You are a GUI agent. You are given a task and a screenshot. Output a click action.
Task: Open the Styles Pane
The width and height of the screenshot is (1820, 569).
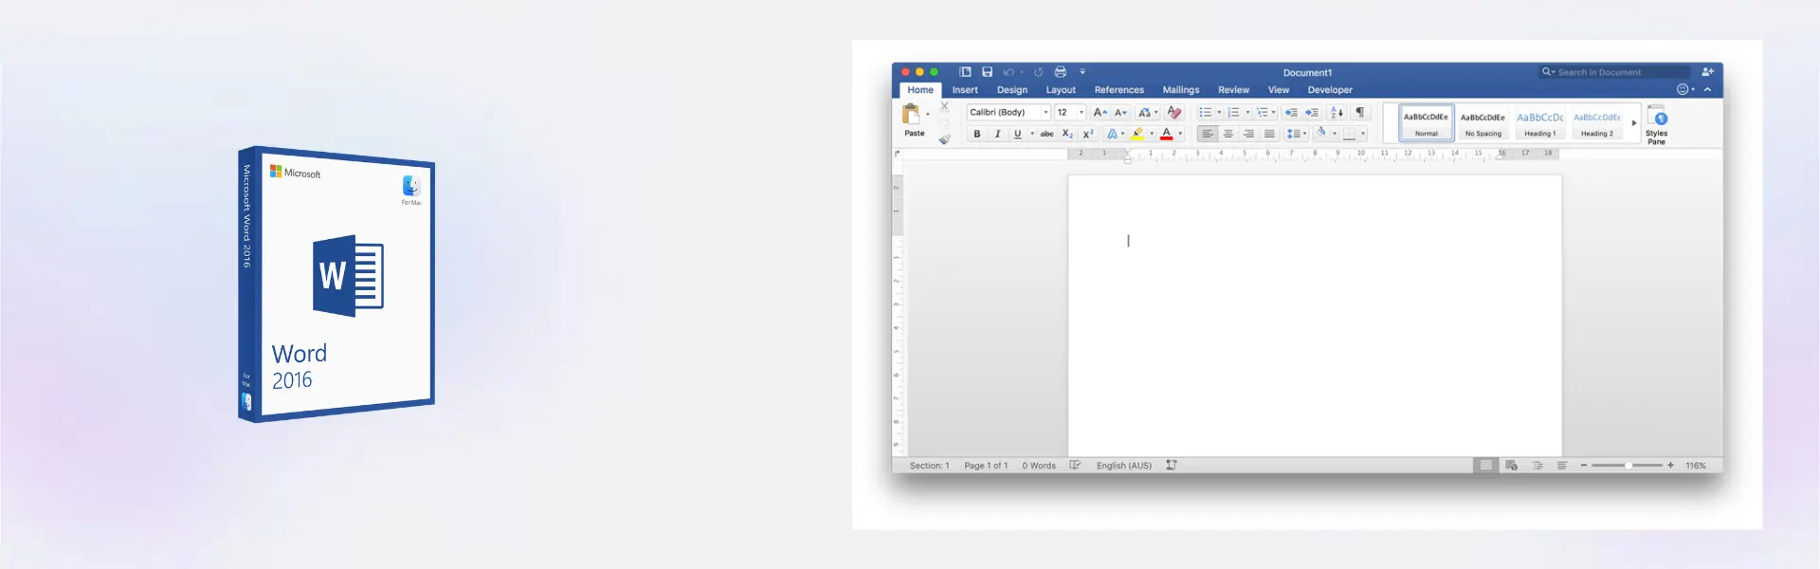coord(1656,124)
